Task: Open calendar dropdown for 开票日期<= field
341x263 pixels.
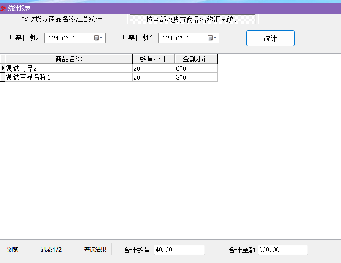Action: [x=212, y=38]
